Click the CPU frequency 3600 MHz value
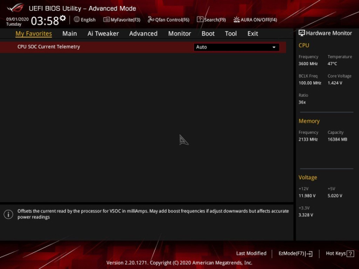 point(308,63)
